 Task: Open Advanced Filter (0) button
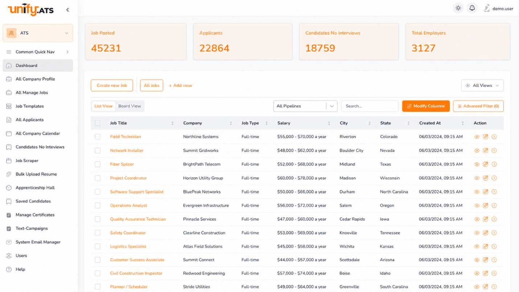coord(478,106)
